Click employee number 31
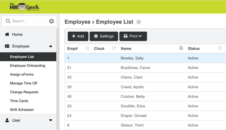Viewport: 226px width, 130px height. [x=69, y=68]
